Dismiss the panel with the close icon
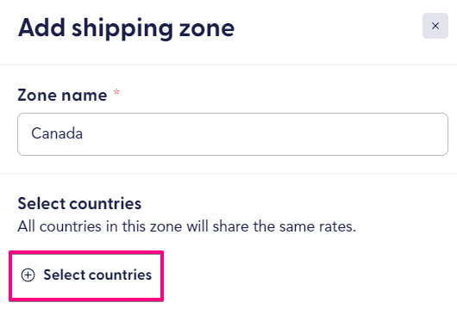457x315 pixels. [435, 26]
